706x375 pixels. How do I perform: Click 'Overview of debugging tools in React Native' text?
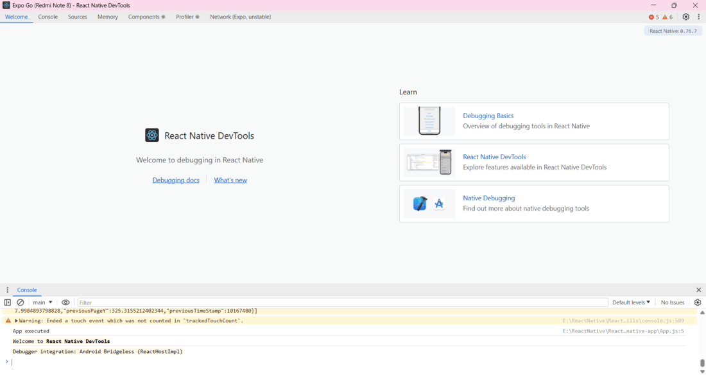click(x=526, y=126)
